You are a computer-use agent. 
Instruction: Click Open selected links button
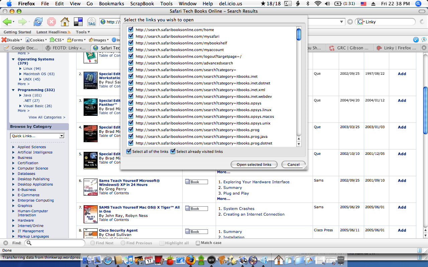point(254,165)
